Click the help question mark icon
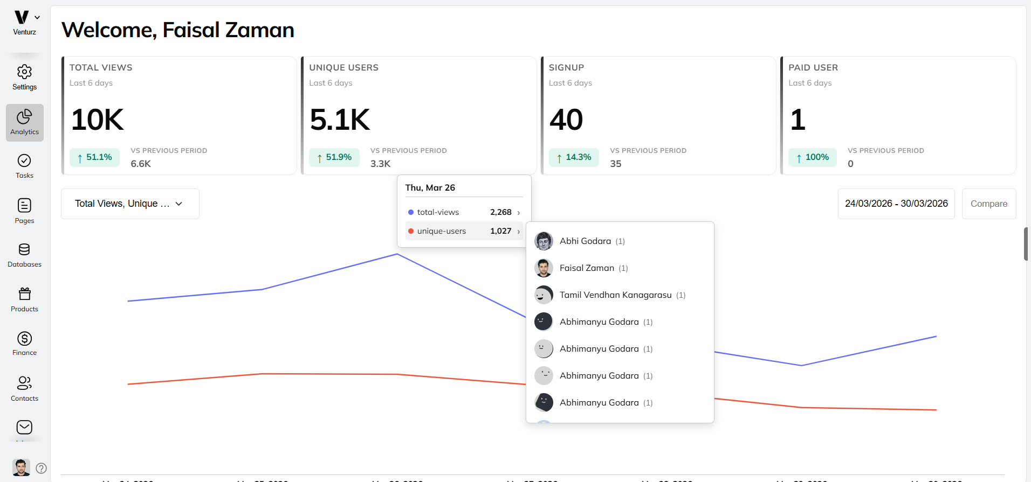 pyautogui.click(x=41, y=468)
